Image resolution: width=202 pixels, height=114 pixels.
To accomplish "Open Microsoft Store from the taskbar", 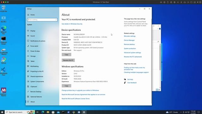I will tap(53, 112).
